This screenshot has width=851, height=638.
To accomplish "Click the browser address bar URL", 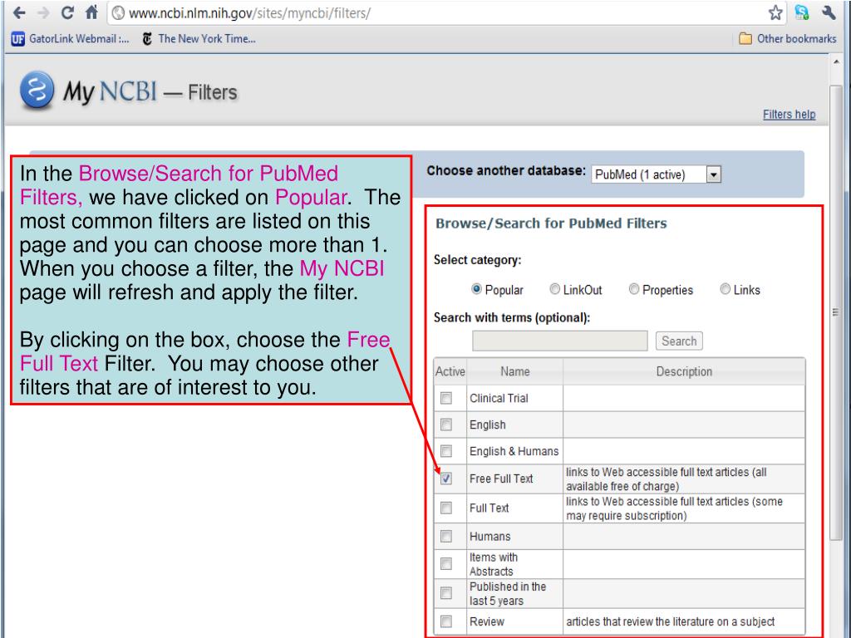I will [249, 13].
